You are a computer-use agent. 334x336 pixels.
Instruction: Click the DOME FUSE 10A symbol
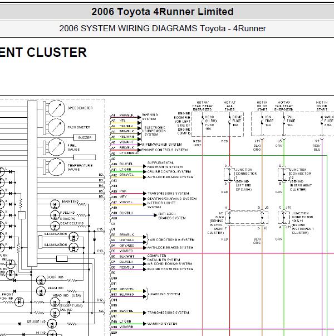[x=230, y=121]
